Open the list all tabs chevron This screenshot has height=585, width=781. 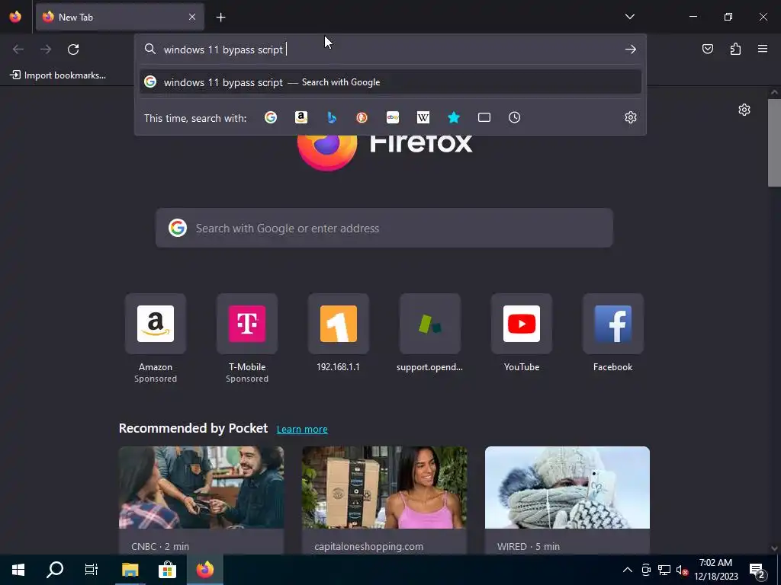pyautogui.click(x=629, y=17)
